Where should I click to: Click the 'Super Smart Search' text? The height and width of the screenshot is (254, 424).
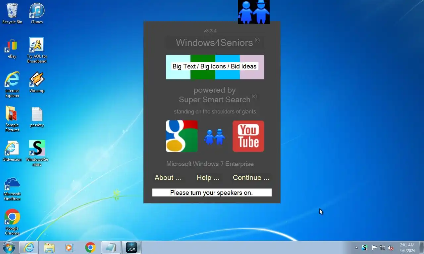[x=215, y=100]
